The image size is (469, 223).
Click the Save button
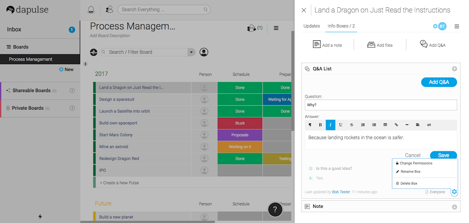point(444,155)
